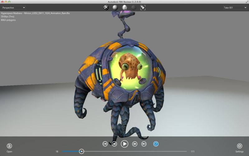Viewport: 249px width, 156px height.
Task: Toggle the blue loop playback button
Action: point(156,144)
